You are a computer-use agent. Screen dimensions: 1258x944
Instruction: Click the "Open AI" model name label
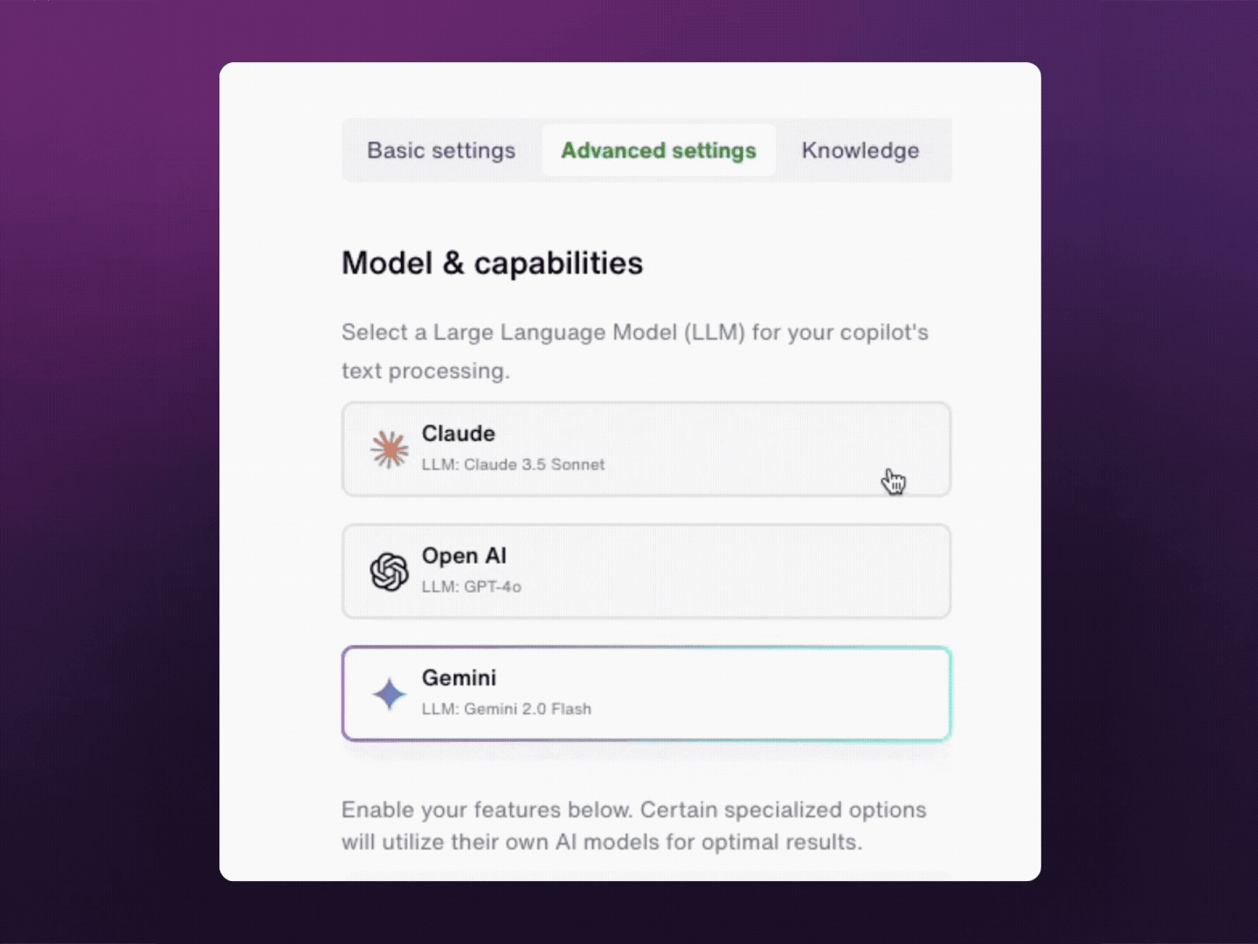[x=464, y=556]
